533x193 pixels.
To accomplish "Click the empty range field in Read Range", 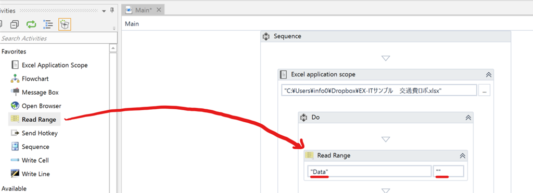I will pyautogui.click(x=449, y=171).
